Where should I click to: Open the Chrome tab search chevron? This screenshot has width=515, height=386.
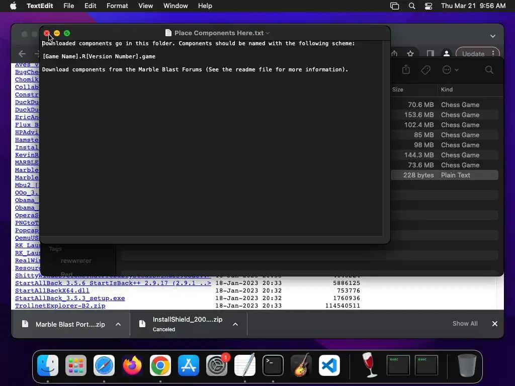coord(493,36)
